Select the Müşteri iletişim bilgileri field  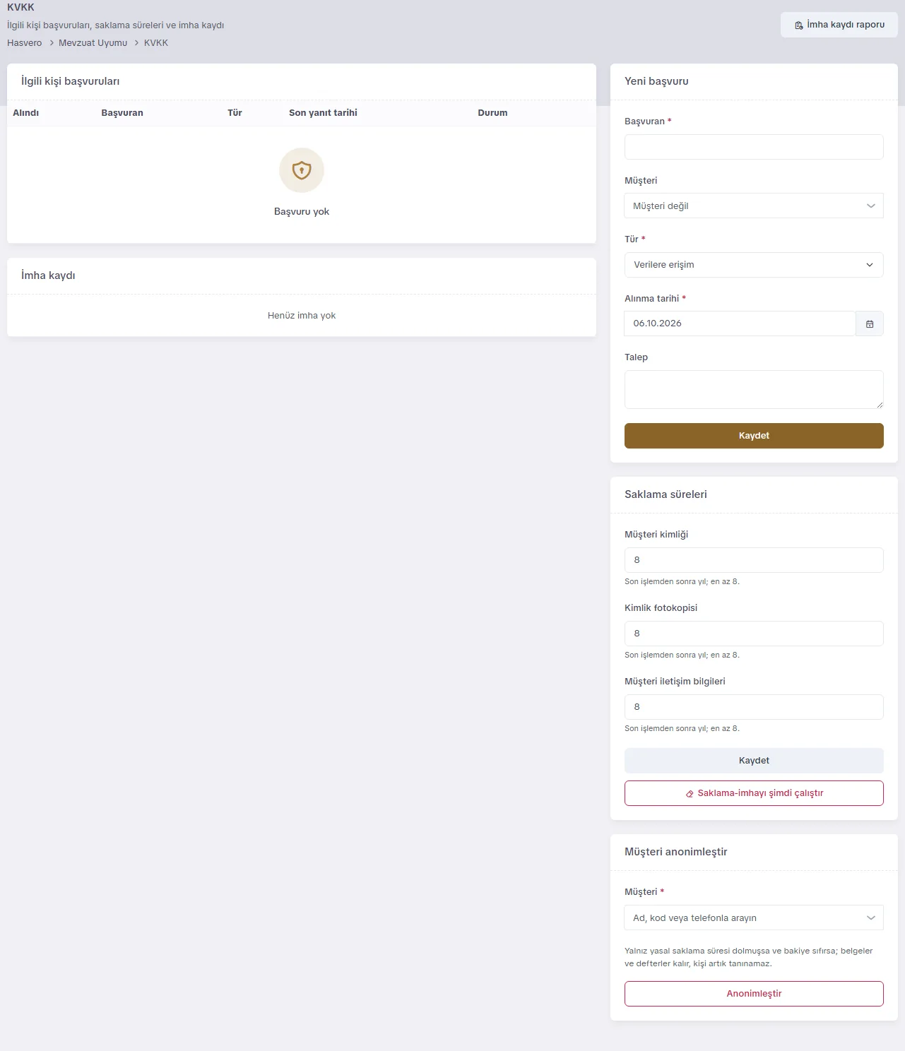point(754,707)
